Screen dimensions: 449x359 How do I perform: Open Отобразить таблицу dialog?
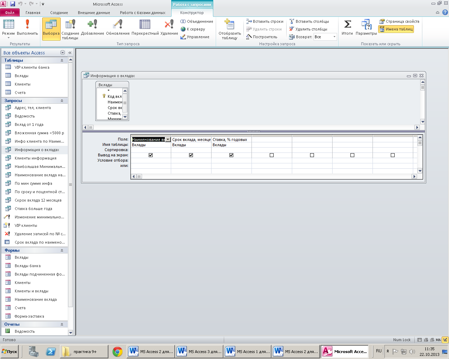tap(230, 29)
